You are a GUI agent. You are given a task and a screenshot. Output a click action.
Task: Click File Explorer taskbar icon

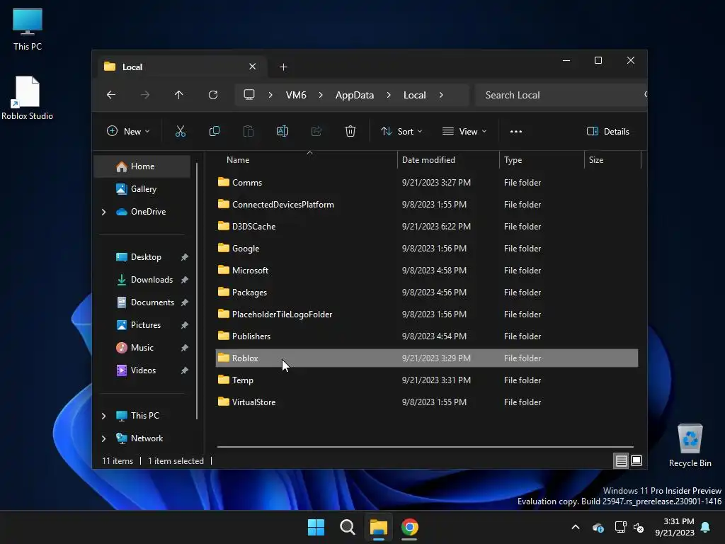coord(378,527)
